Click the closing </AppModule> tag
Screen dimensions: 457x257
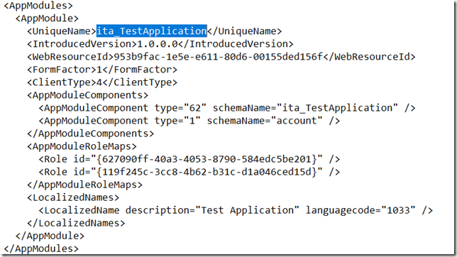pos(50,236)
